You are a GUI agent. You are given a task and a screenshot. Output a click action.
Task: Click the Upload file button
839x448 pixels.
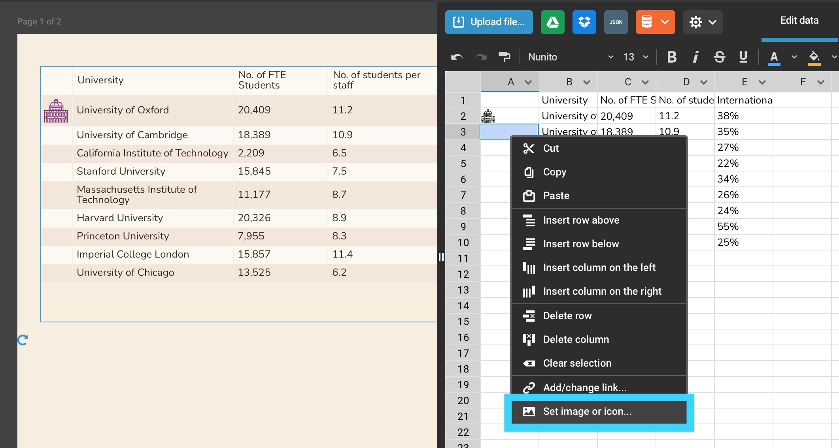(489, 22)
